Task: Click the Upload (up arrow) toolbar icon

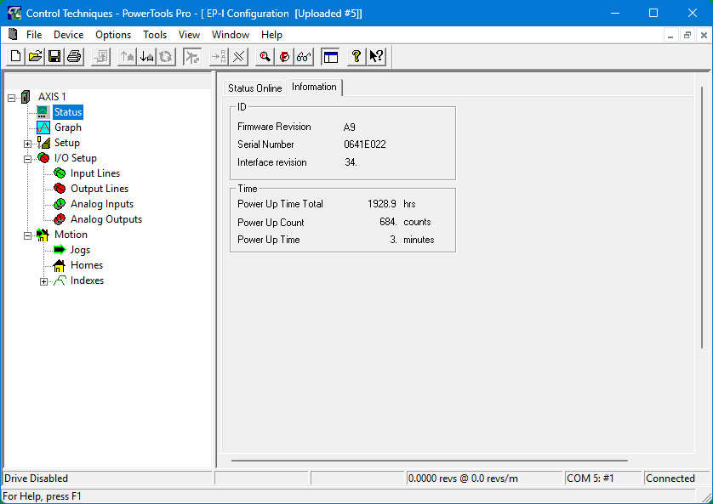Action: 128,57
